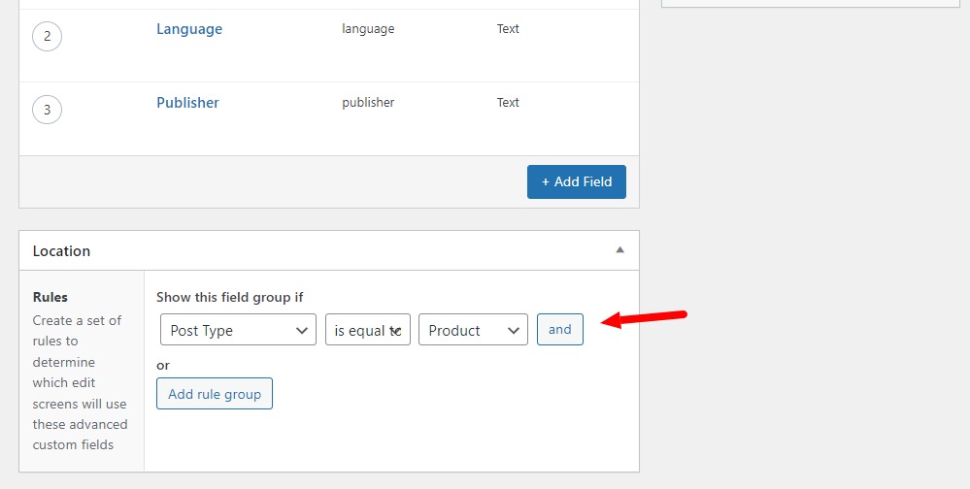Open the Language field link

[189, 29]
